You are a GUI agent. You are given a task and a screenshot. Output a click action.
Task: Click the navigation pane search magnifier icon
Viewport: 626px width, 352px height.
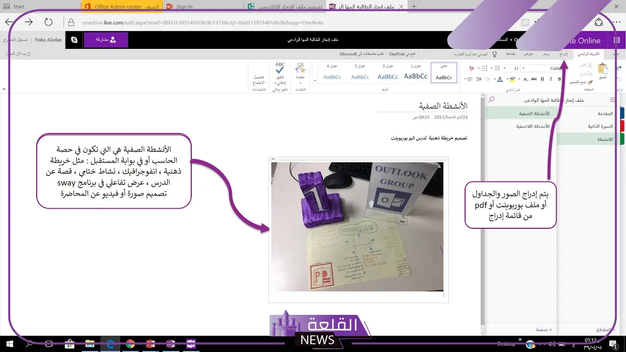point(492,100)
